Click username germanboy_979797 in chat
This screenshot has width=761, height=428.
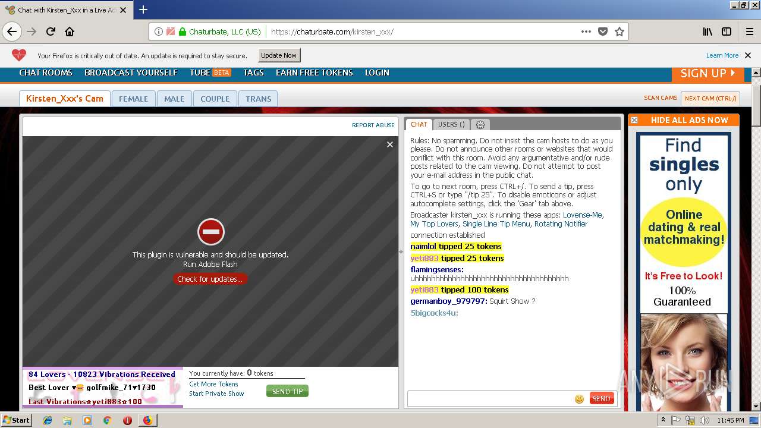click(x=449, y=301)
